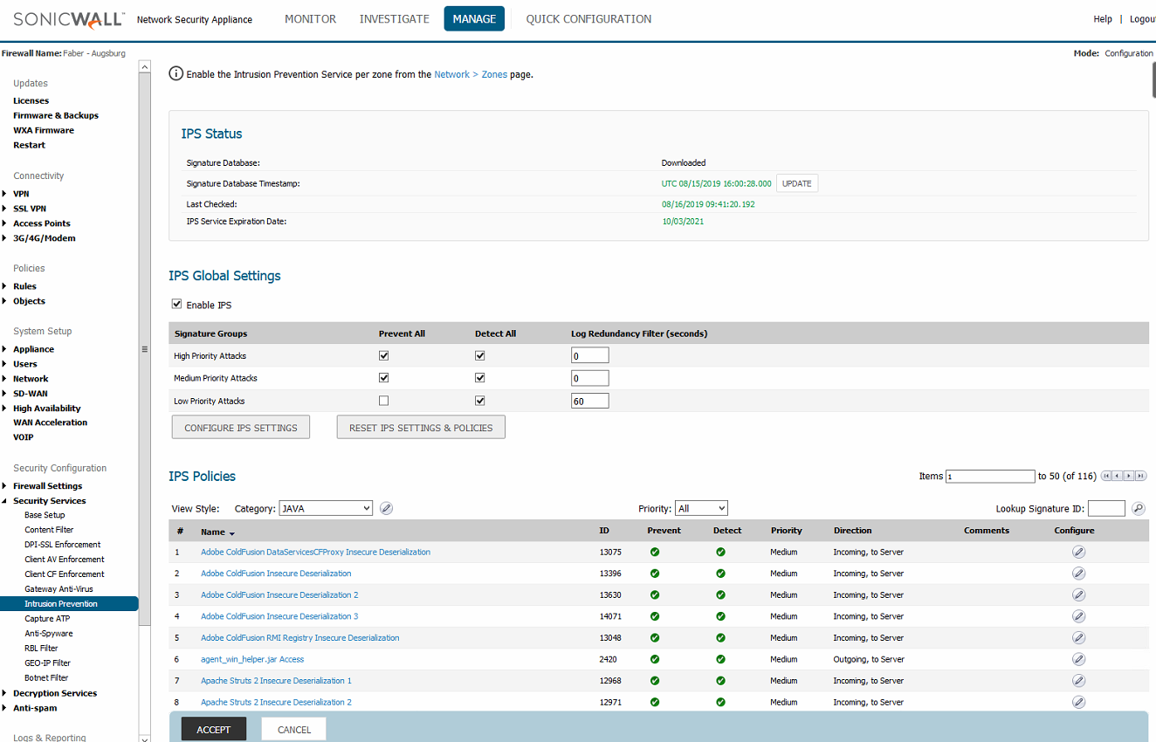The image size is (1156, 742).
Task: Click Log Redundancy Filter field for Low Priority
Action: pyautogui.click(x=589, y=401)
